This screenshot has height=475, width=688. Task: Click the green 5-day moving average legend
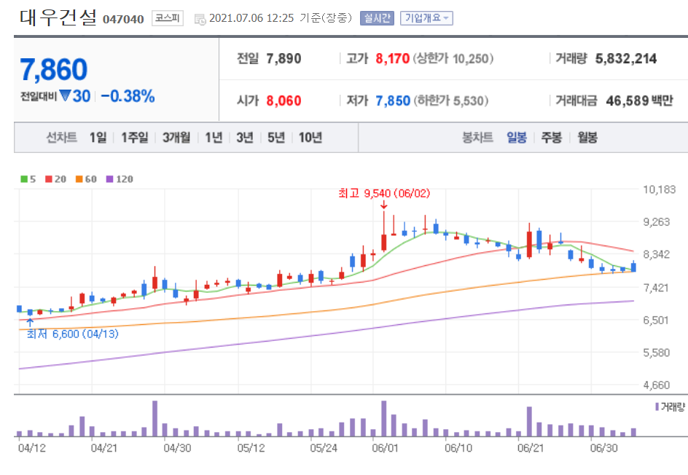click(x=28, y=179)
